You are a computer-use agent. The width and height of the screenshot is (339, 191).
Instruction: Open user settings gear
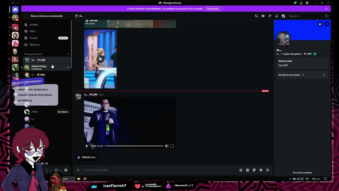[66, 170]
